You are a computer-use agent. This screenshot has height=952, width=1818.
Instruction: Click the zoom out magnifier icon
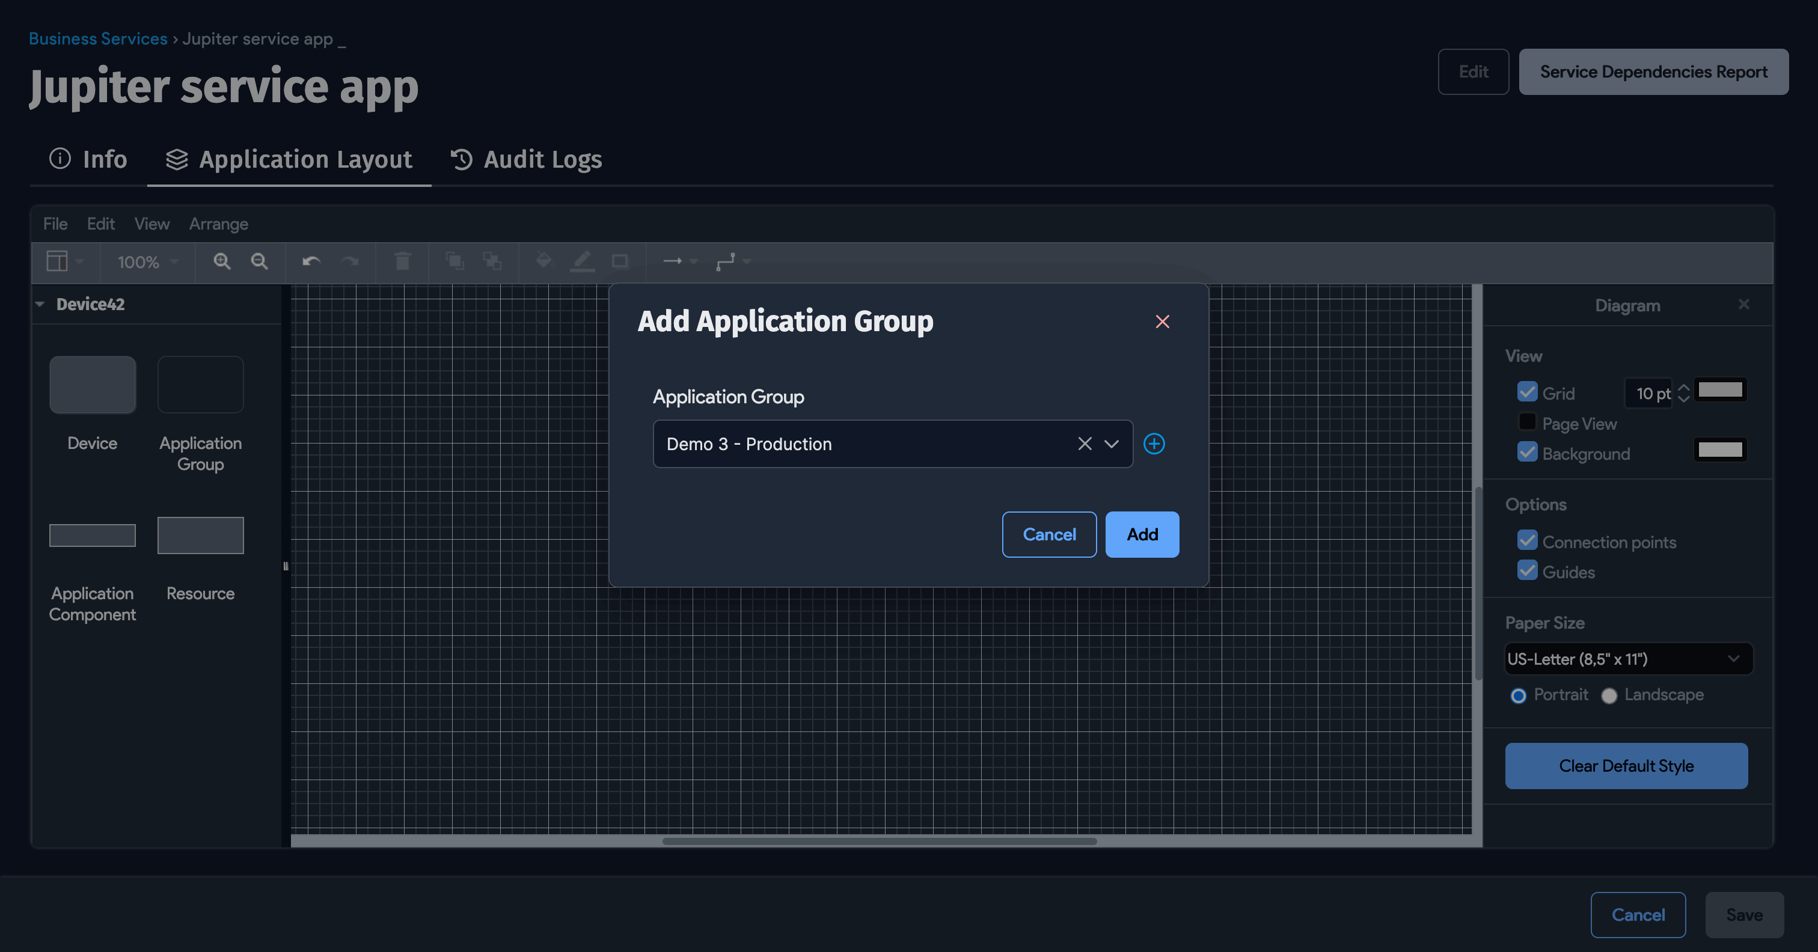(x=259, y=262)
